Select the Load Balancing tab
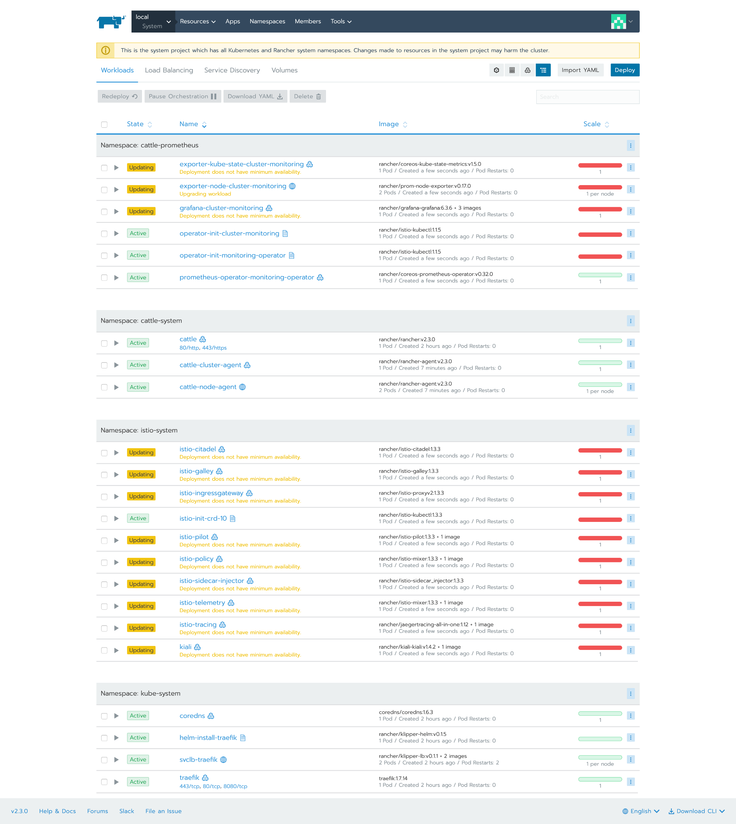Viewport: 736px width, 824px height. click(x=169, y=70)
